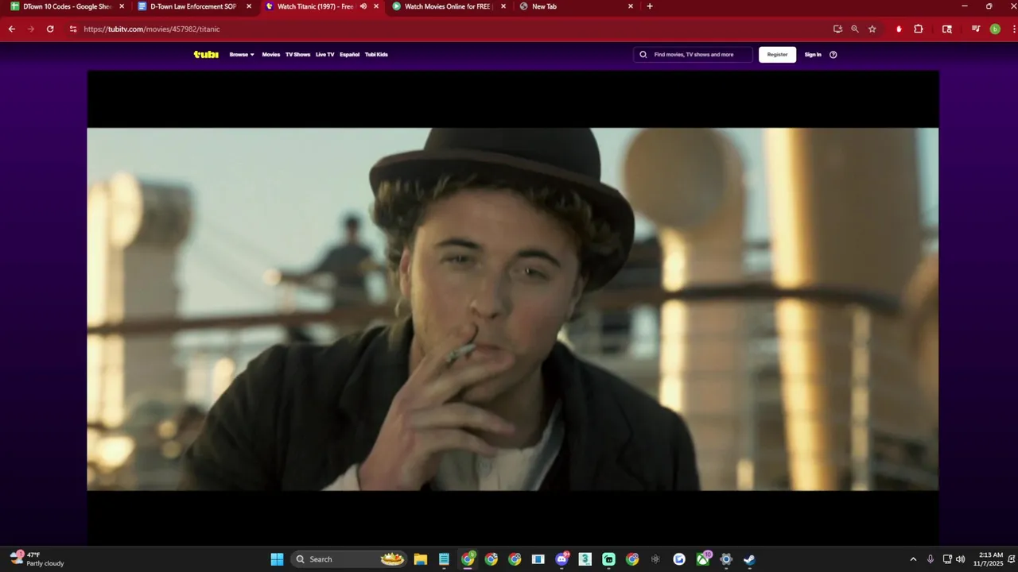1018x572 pixels.
Task: Open a new browser tab
Action: (650, 6)
